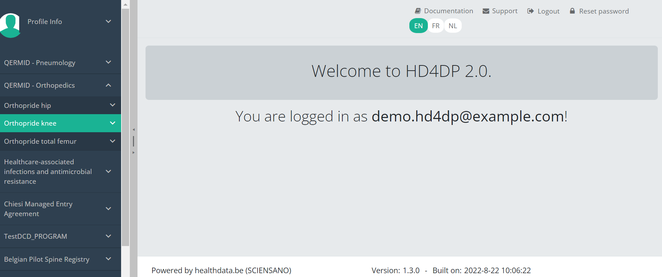Click the Support envelope icon

(486, 11)
